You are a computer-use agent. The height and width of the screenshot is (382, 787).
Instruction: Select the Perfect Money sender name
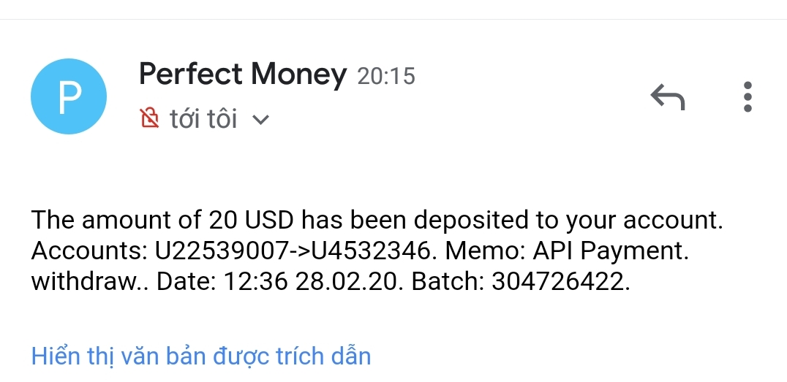point(242,75)
